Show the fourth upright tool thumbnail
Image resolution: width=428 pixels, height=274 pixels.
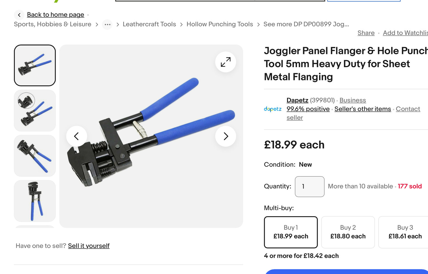coord(35,201)
